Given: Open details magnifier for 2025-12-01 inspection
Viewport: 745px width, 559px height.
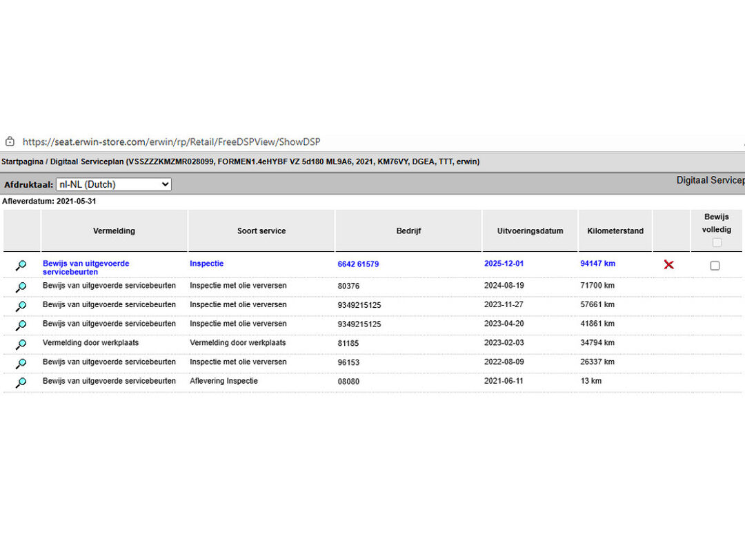Looking at the screenshot, I should 21,266.
